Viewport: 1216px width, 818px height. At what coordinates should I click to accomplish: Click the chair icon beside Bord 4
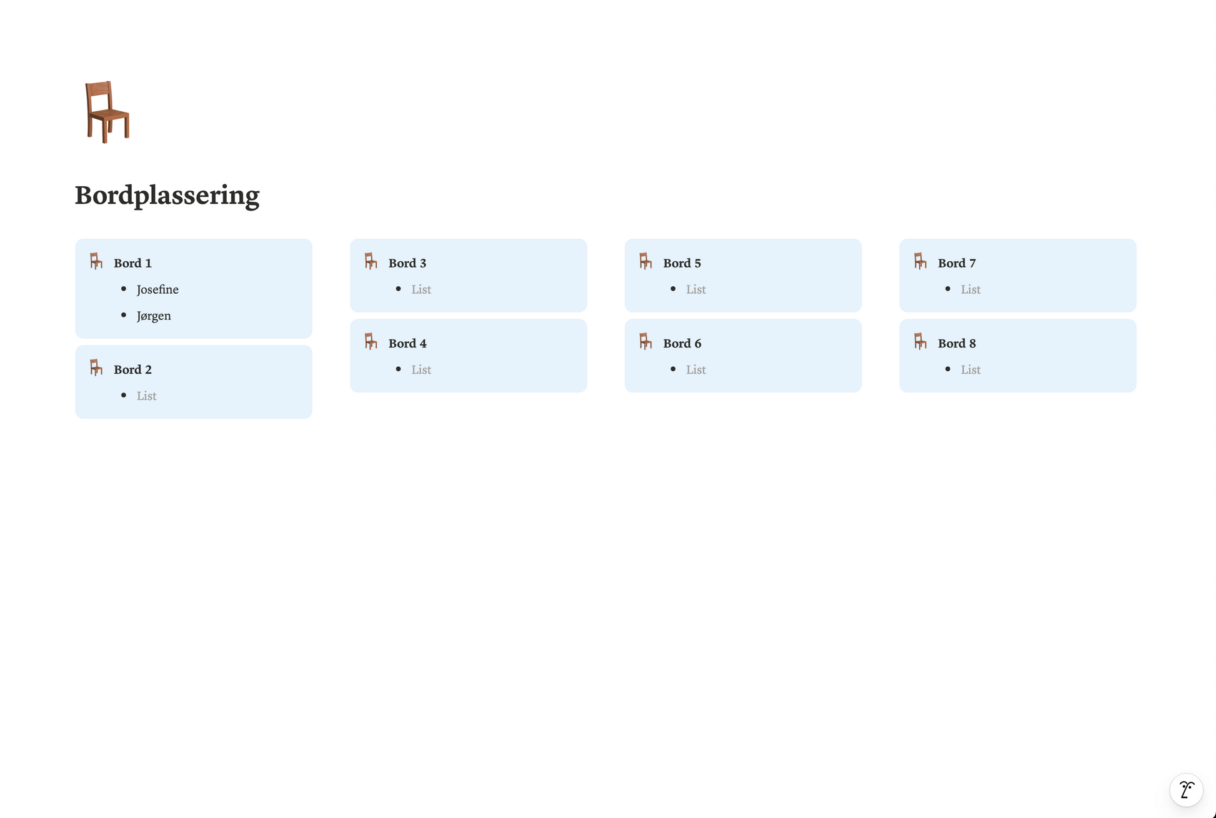(371, 341)
